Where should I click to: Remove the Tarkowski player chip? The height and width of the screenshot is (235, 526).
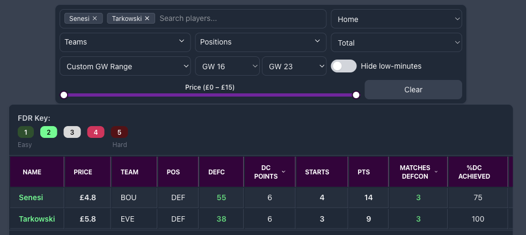coord(147,18)
